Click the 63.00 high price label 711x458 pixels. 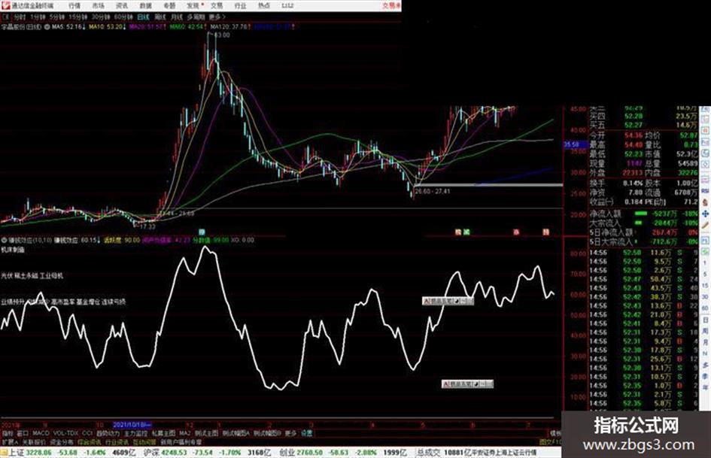pos(222,35)
